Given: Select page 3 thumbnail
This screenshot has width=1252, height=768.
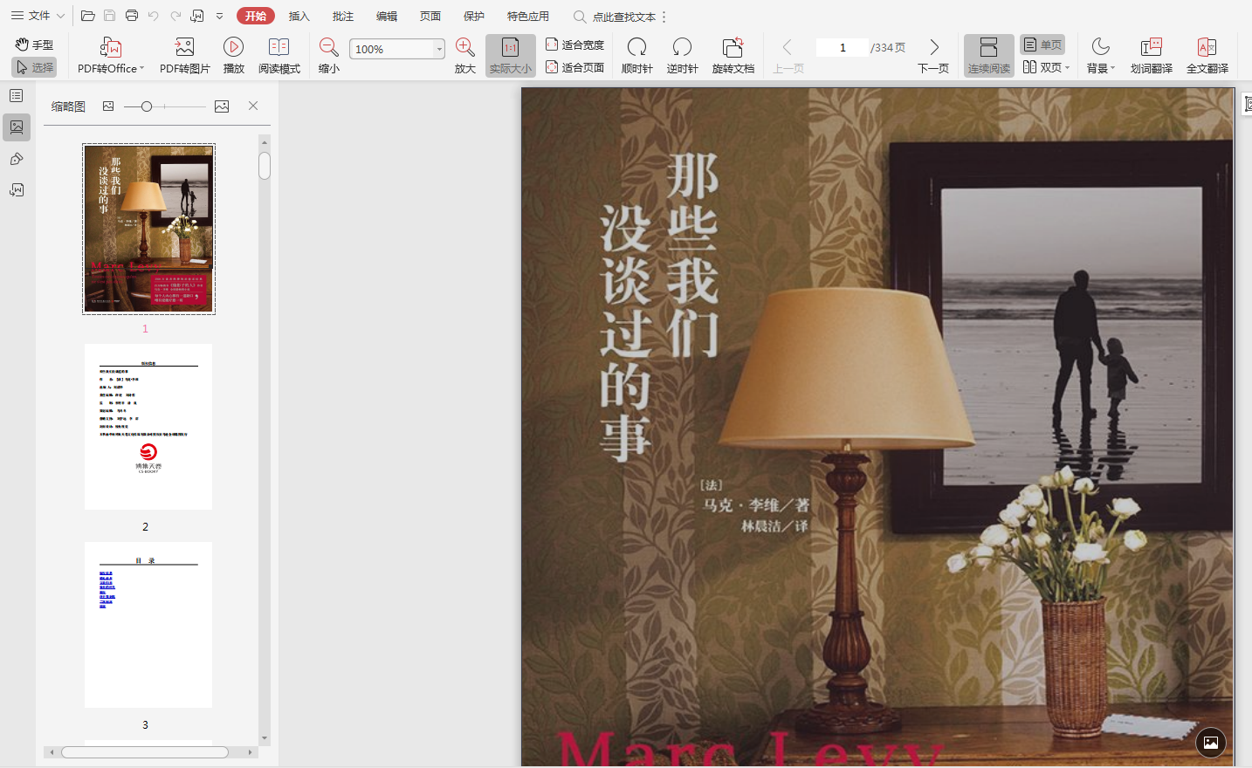Looking at the screenshot, I should (x=148, y=624).
